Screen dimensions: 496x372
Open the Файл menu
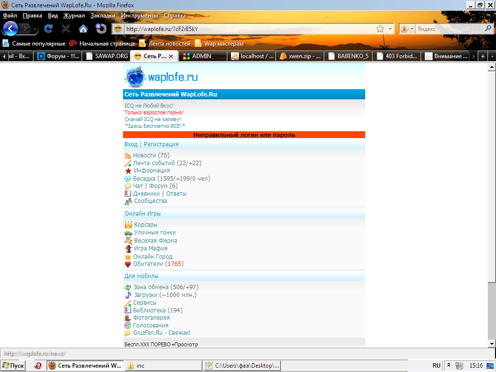[x=10, y=15]
